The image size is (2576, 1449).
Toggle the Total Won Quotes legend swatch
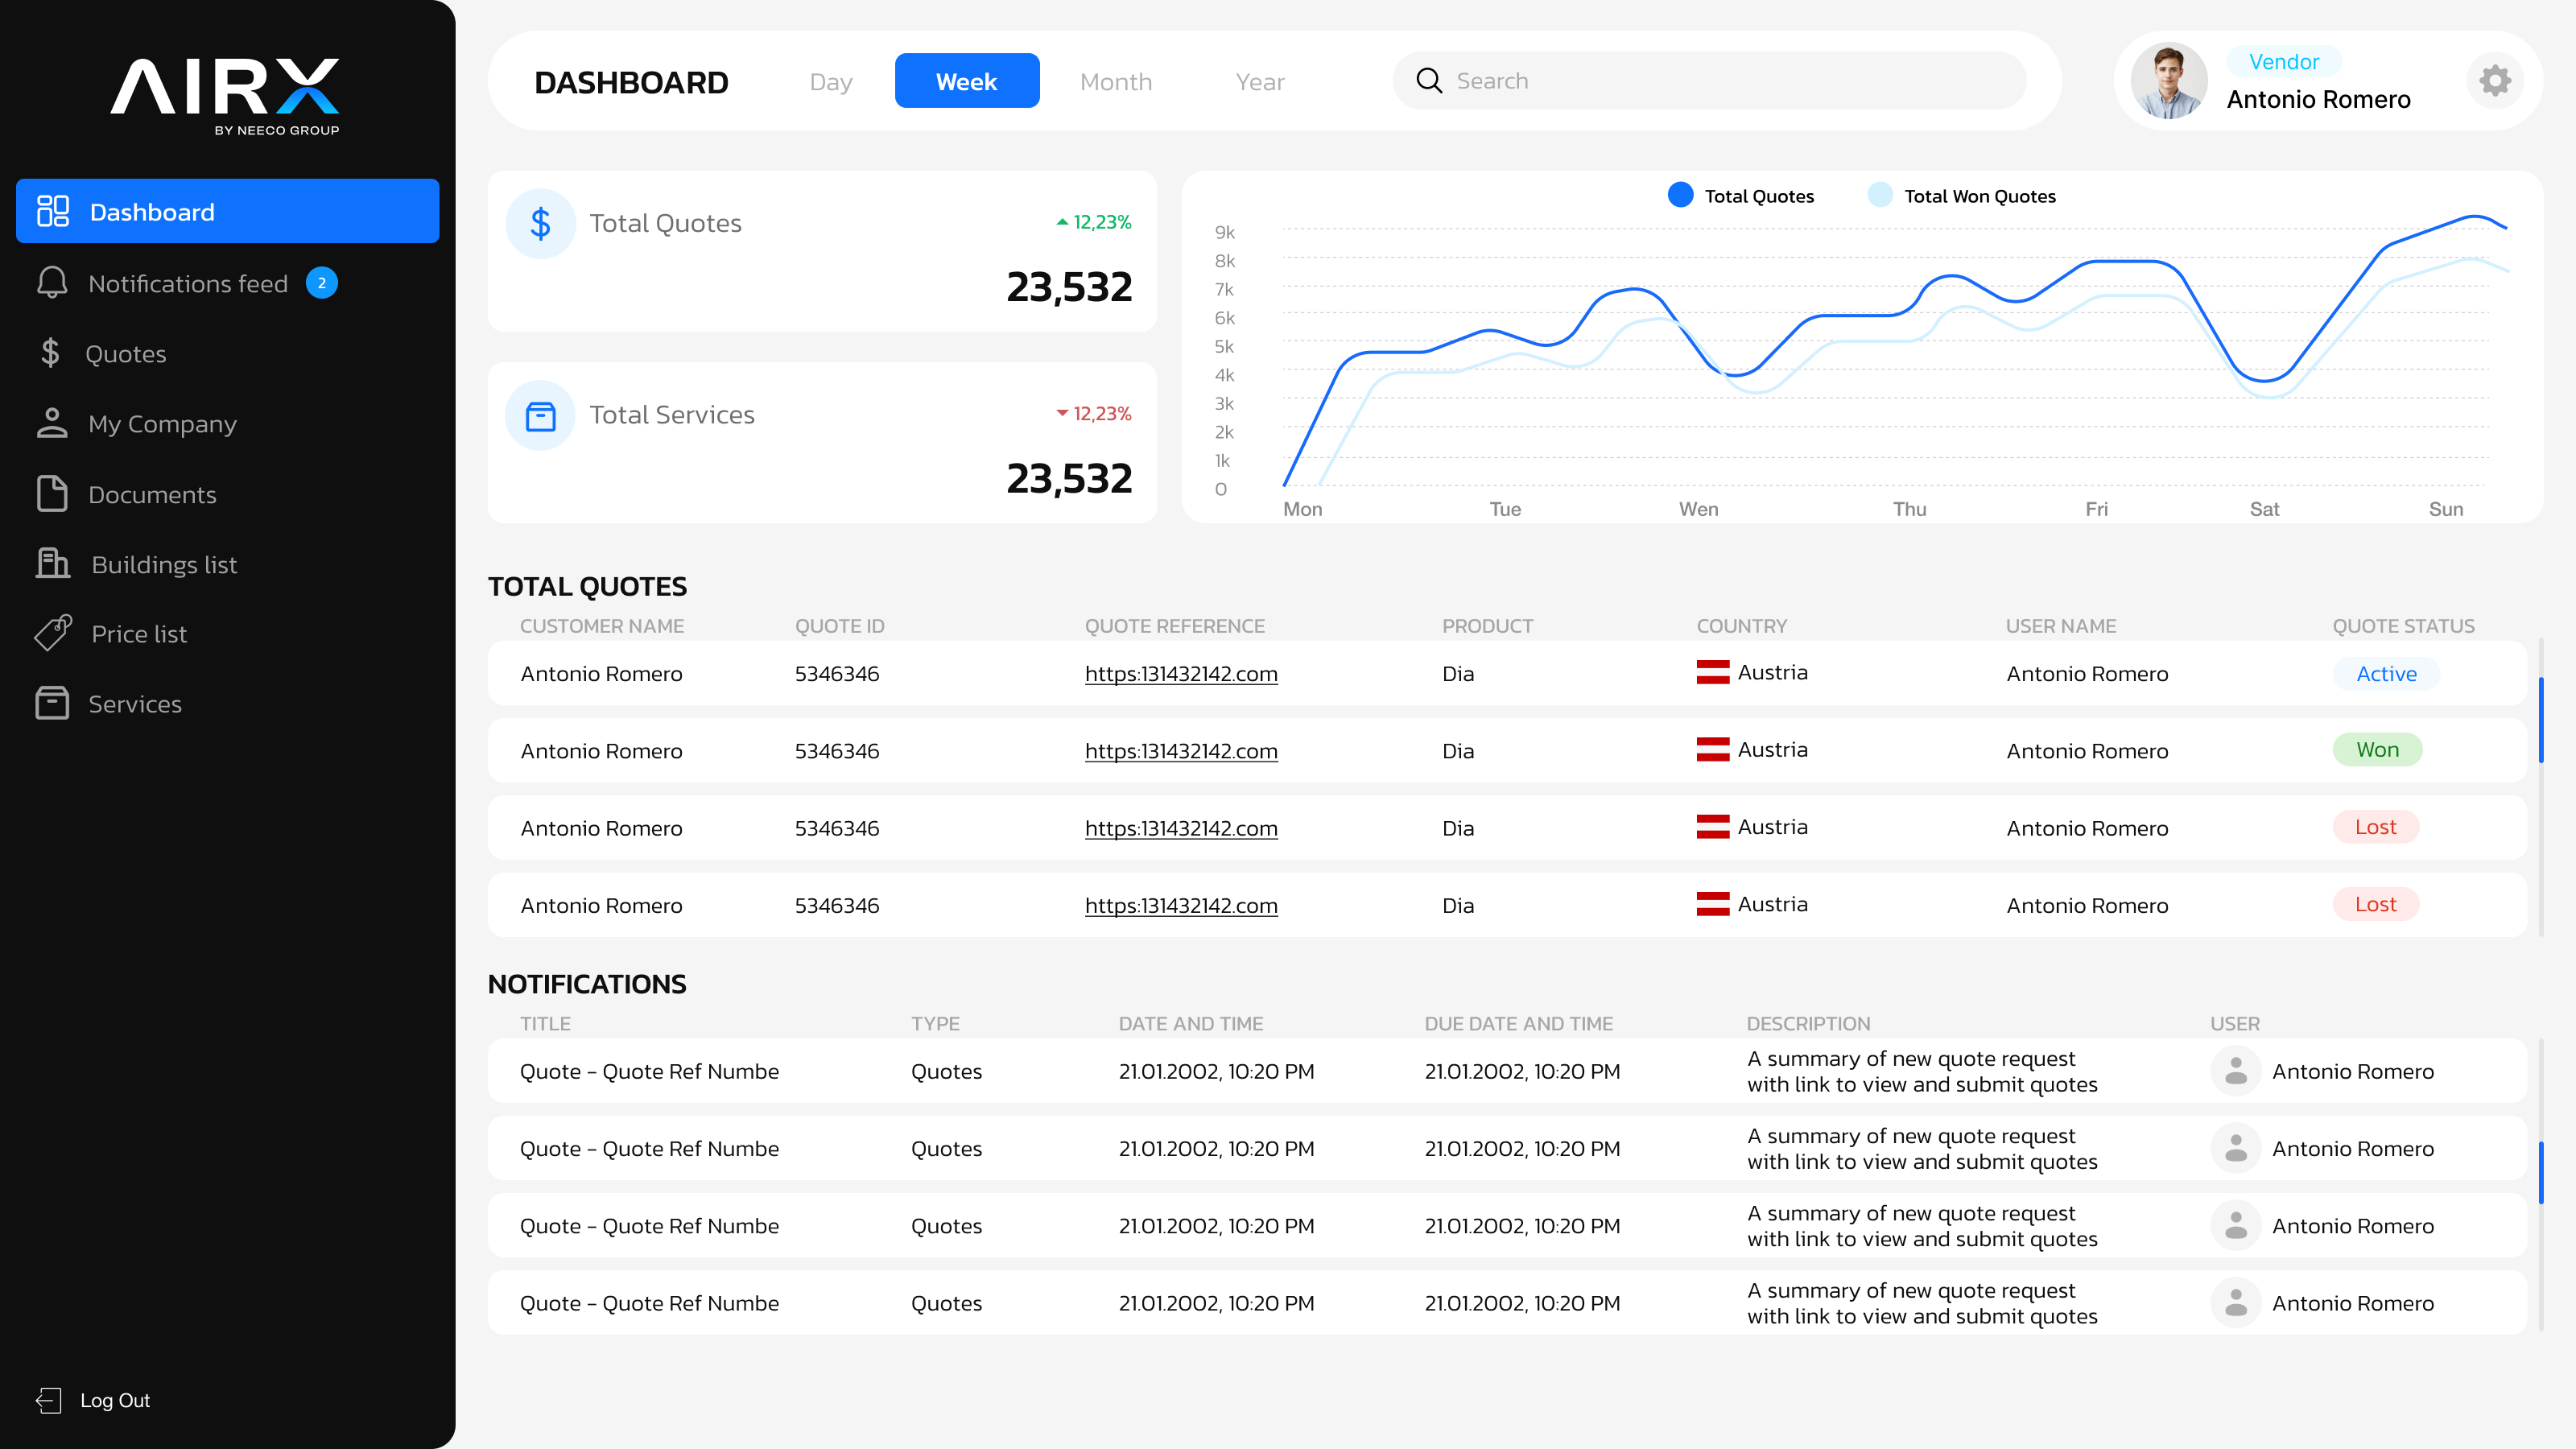click(x=1880, y=195)
